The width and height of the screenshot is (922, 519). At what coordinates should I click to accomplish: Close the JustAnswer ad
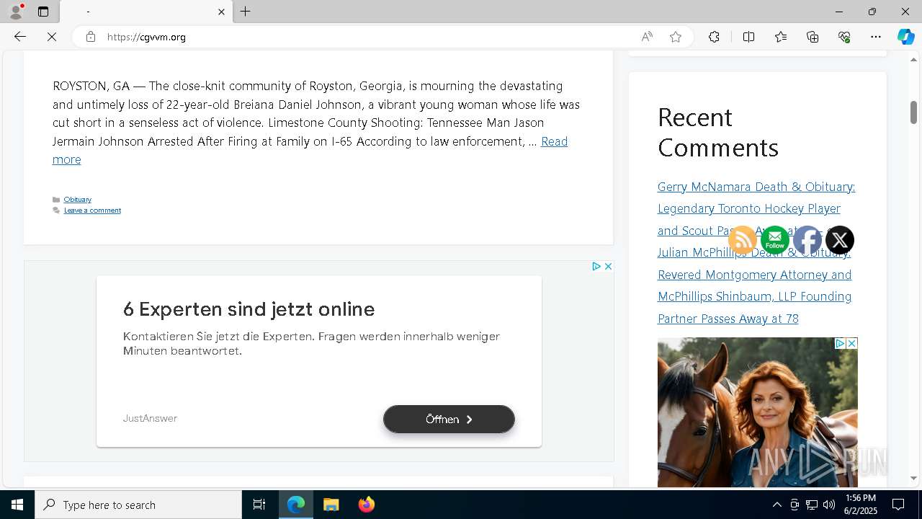[x=608, y=267]
